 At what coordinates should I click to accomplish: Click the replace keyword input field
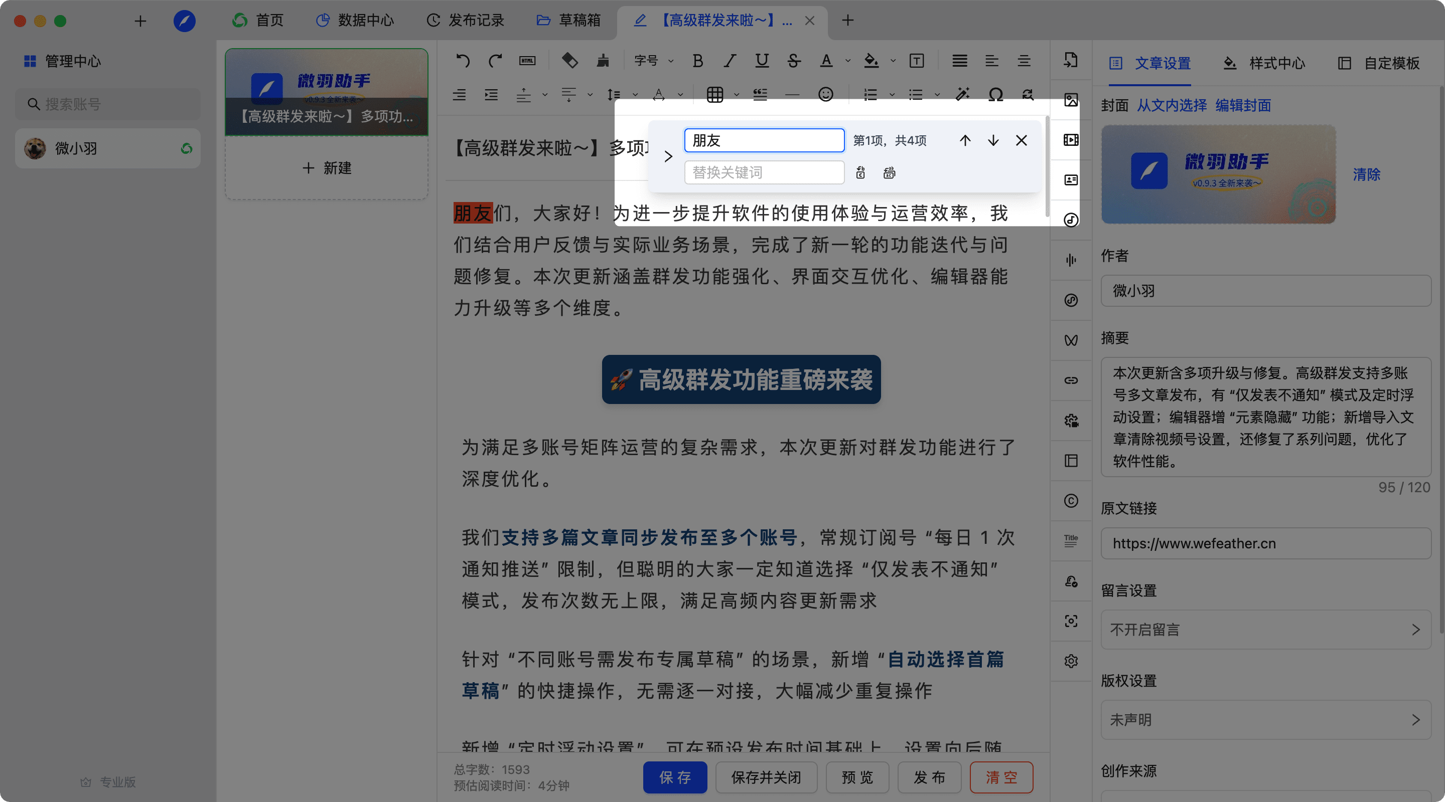click(x=764, y=172)
